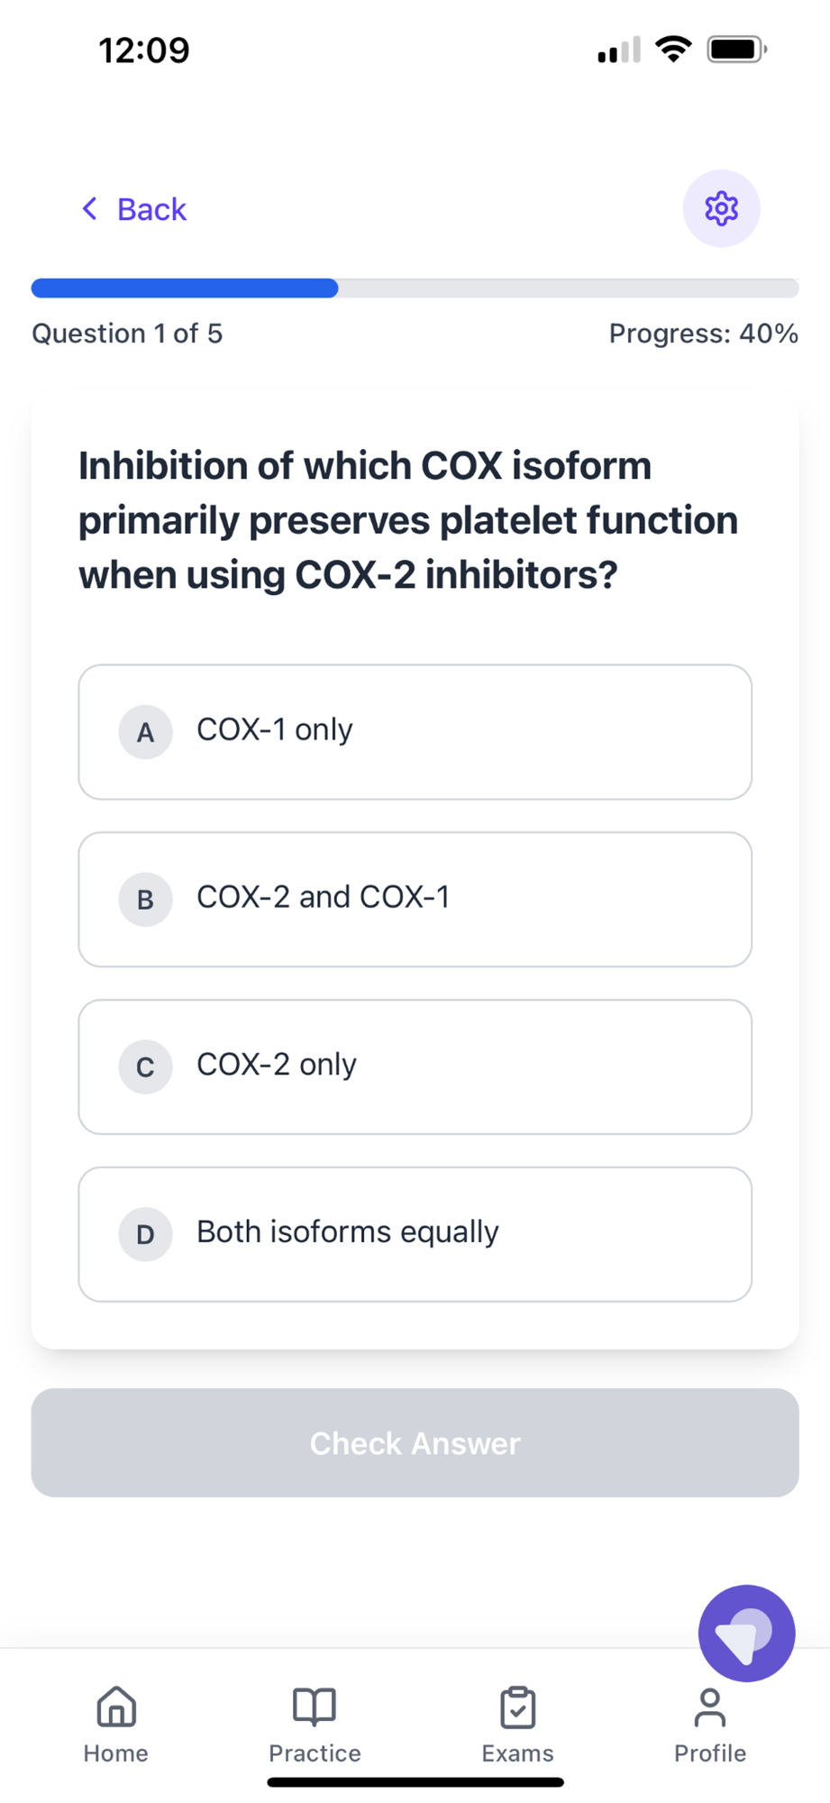830x1803 pixels.
Task: Tap the Wi-Fi status icon
Action: pos(673,49)
